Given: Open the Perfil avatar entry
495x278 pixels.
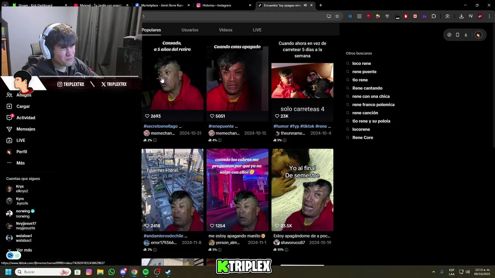Looking at the screenshot, I should (9, 152).
